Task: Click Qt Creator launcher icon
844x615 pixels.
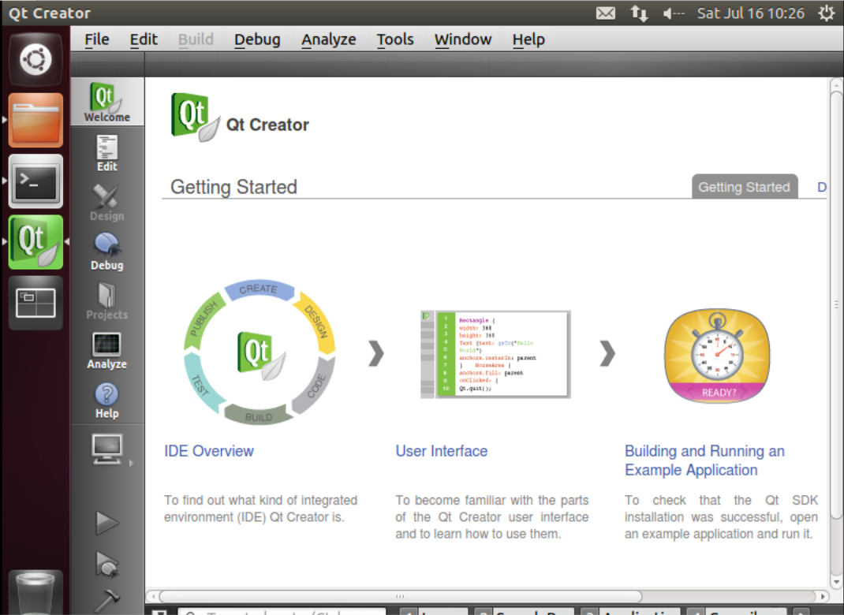Action: 35,242
